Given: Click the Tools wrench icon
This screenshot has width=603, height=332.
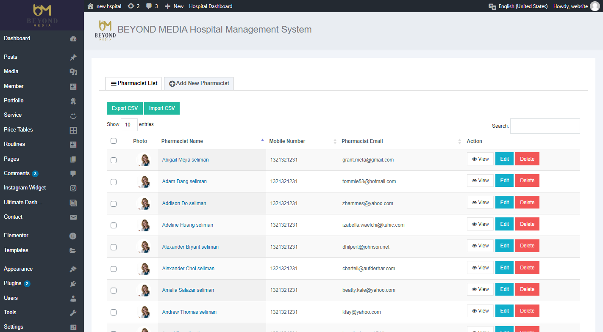Looking at the screenshot, I should pos(73,313).
